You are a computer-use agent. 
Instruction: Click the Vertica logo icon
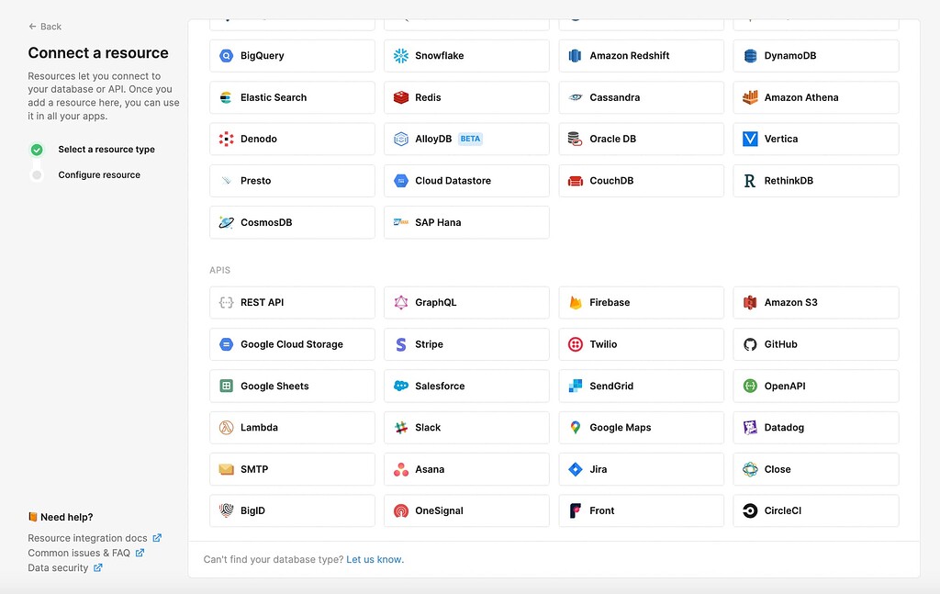pyautogui.click(x=750, y=139)
